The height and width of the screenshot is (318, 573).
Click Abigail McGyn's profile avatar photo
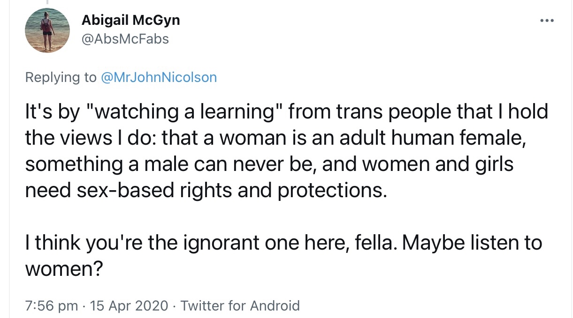(47, 30)
